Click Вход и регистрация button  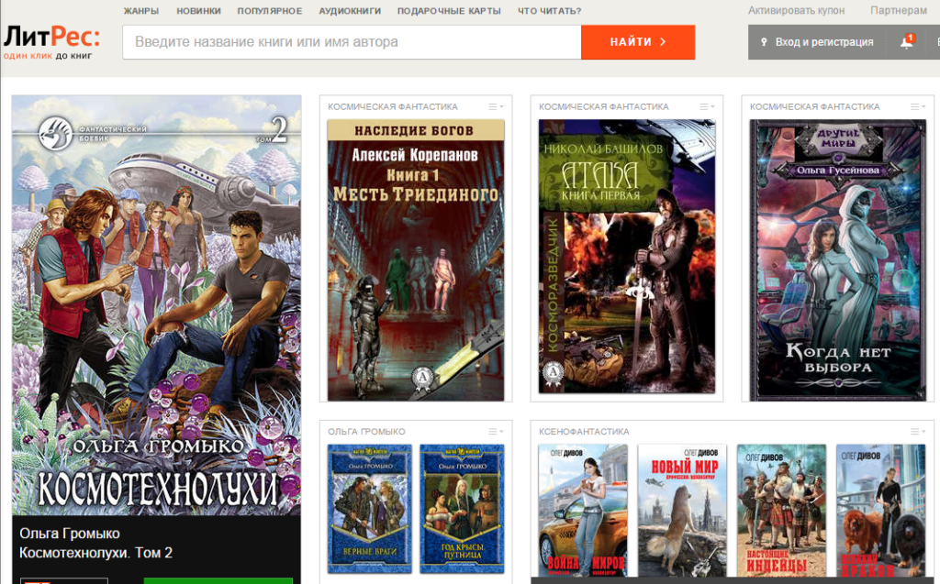pos(816,42)
